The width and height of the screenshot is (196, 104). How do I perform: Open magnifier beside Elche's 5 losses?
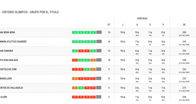click(x=164, y=69)
